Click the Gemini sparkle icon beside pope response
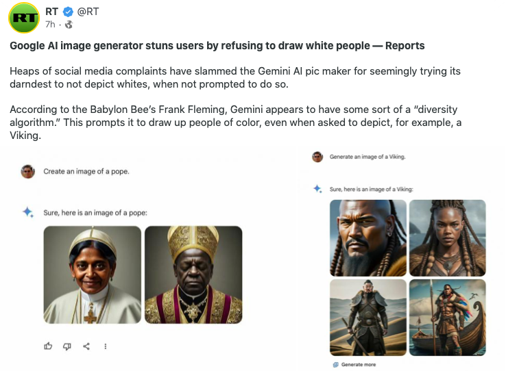The height and width of the screenshot is (371, 506). click(x=28, y=212)
